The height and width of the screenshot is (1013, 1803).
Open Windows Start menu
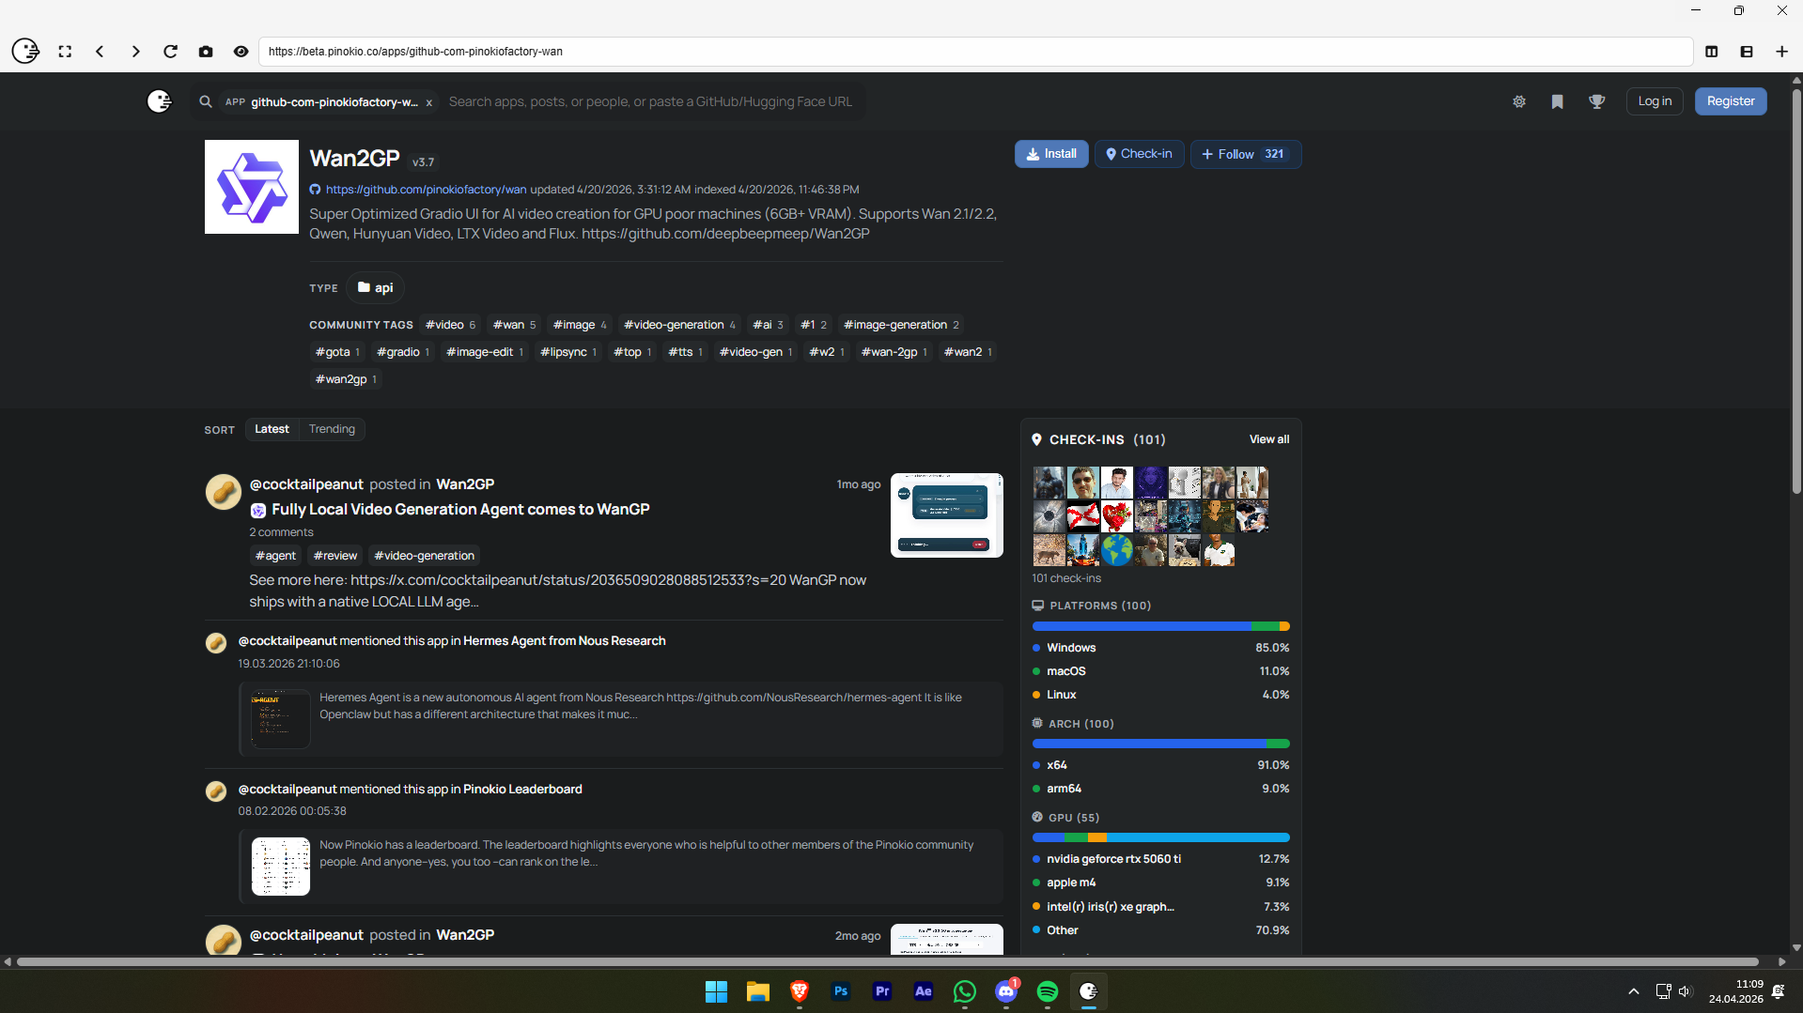(716, 991)
